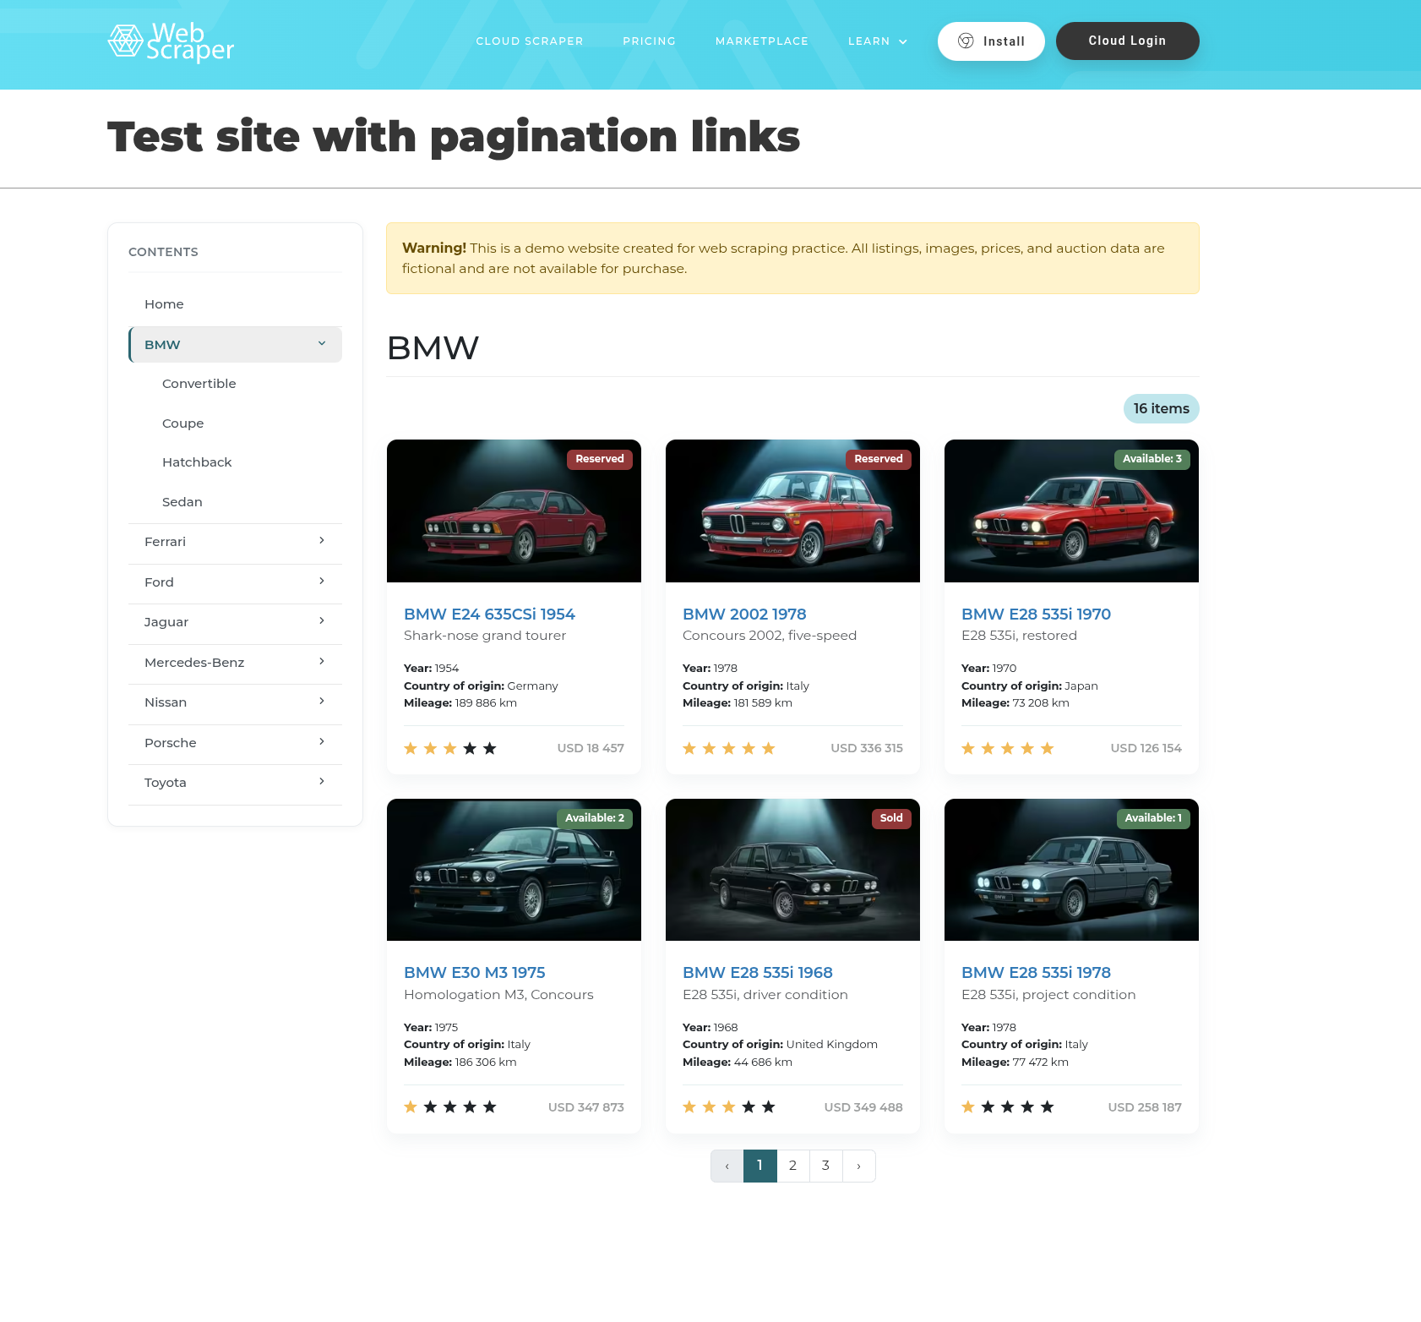Click the BMW E28 535i 1978 car image
The height and width of the screenshot is (1322, 1421).
1071,870
